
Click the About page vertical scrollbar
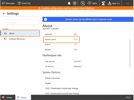[x=130, y=53]
